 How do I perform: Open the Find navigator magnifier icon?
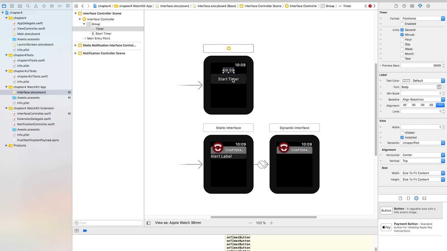pyautogui.click(x=28, y=6)
